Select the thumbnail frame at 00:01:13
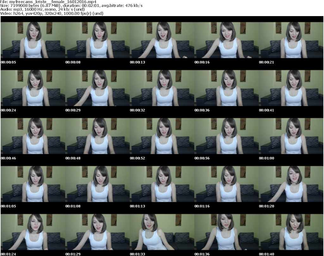The width and height of the screenshot is (324, 256). pyautogui.click(x=162, y=184)
